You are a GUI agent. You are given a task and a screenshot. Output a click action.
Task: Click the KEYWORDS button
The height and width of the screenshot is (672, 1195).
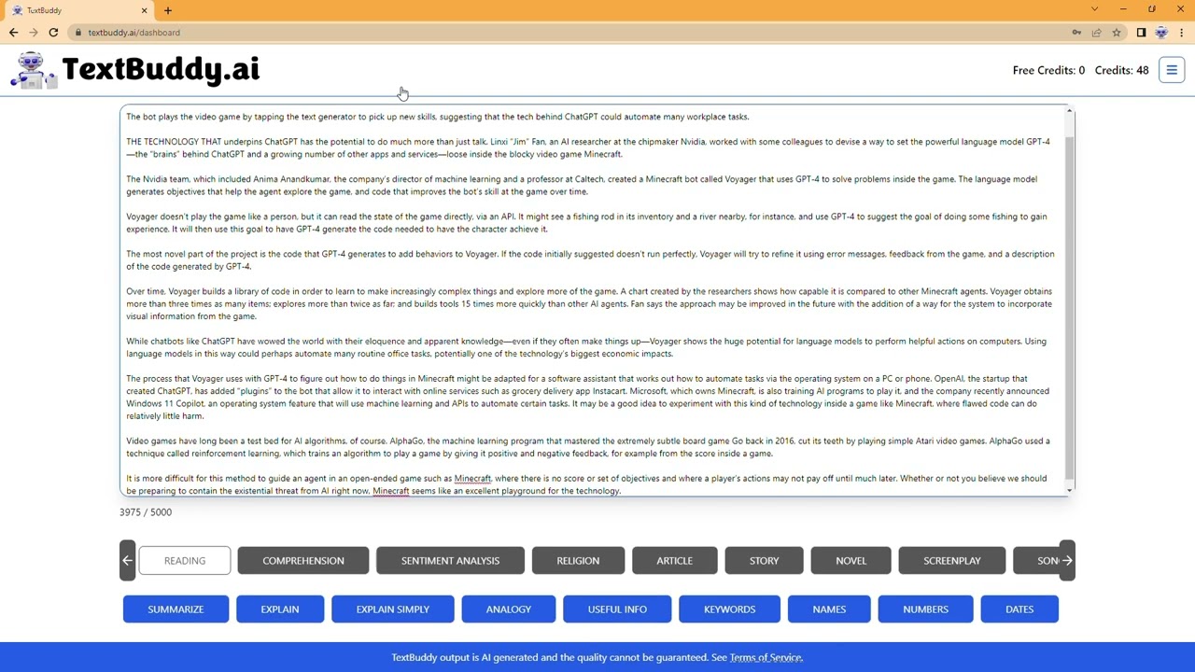tap(730, 609)
